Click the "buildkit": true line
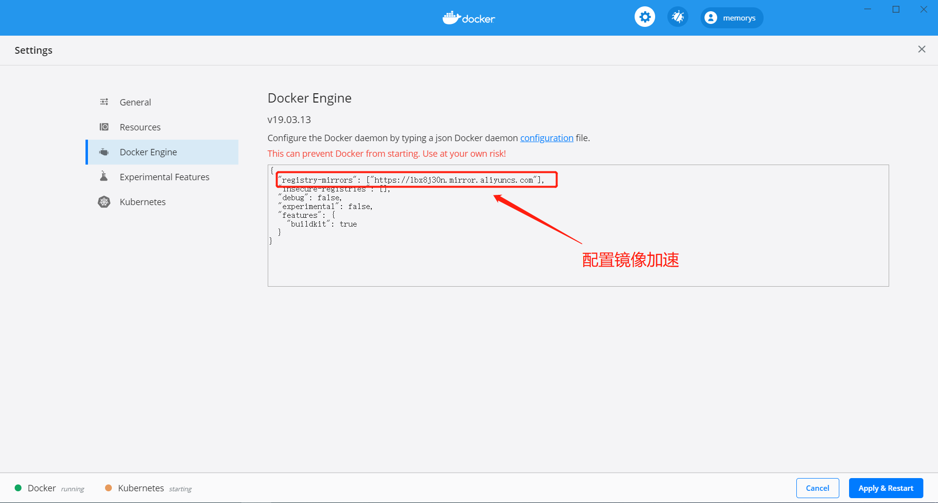 pyautogui.click(x=322, y=224)
